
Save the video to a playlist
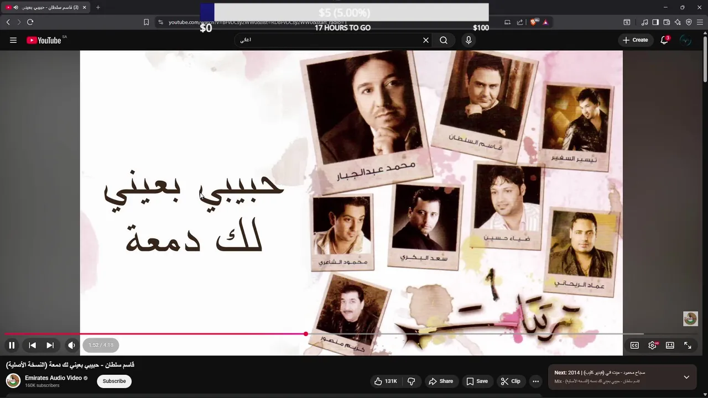click(x=477, y=381)
